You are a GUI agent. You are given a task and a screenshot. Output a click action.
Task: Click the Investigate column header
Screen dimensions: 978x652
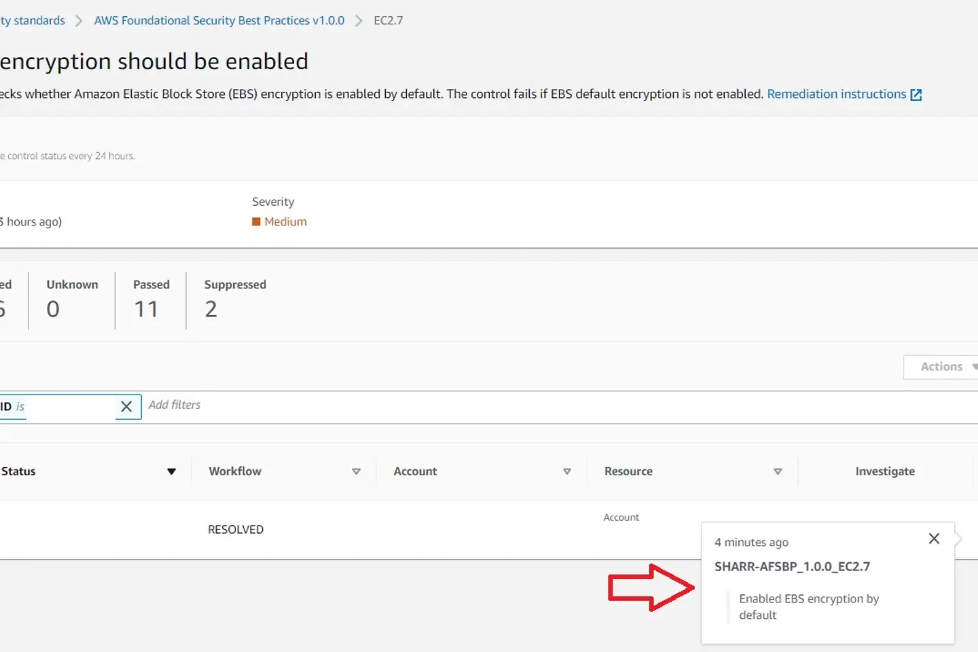click(884, 471)
